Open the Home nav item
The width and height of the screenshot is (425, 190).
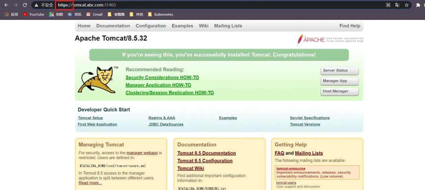(84, 26)
